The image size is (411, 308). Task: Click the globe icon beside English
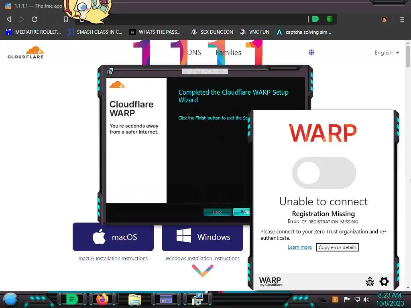click(311, 53)
